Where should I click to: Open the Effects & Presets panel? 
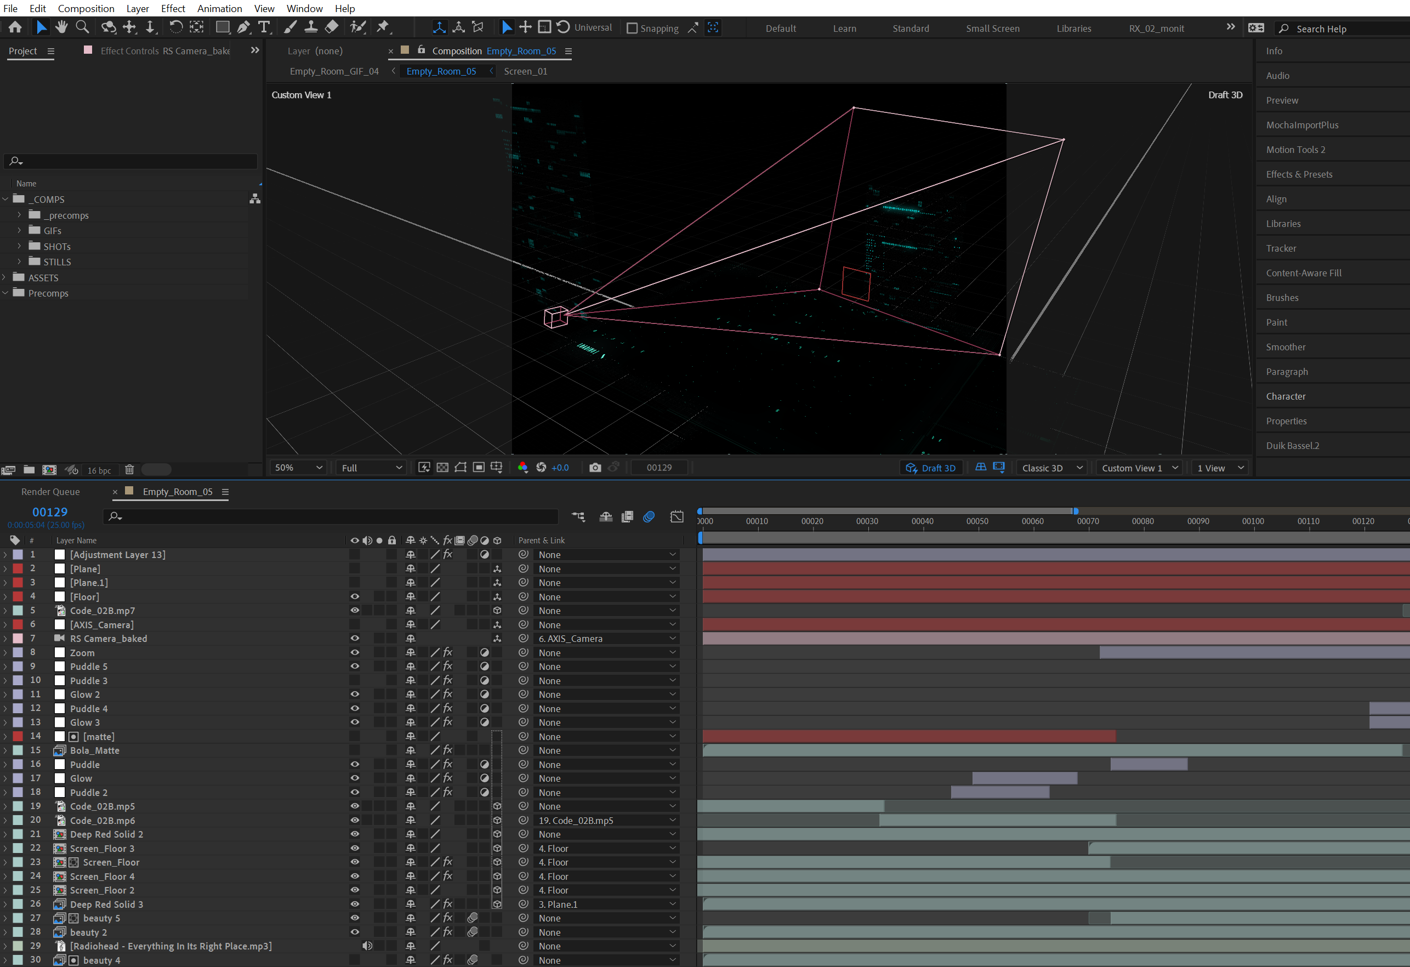(1299, 174)
